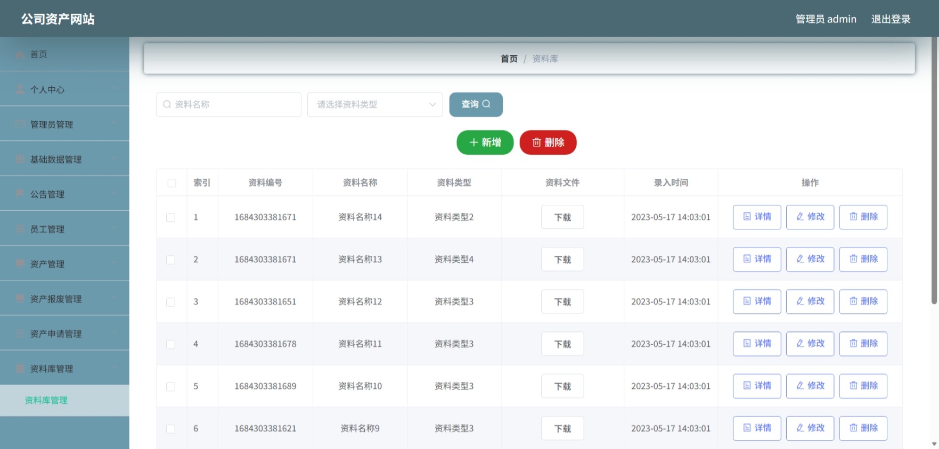
Task: Click the document icon of 详情 for 资料名称14
Action: click(747, 217)
